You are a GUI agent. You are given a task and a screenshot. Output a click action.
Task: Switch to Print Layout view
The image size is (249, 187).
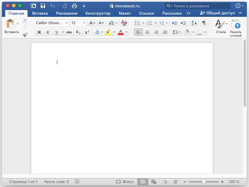(x=143, y=181)
